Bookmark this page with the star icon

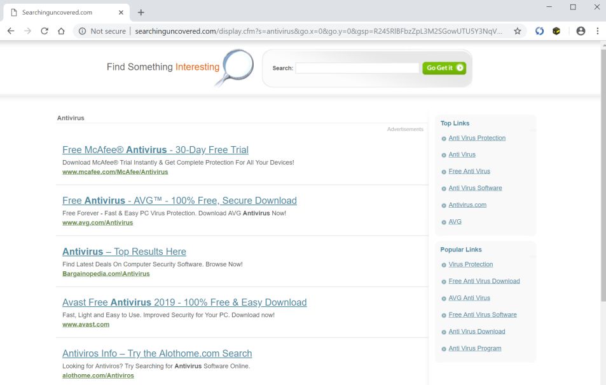coord(517,31)
